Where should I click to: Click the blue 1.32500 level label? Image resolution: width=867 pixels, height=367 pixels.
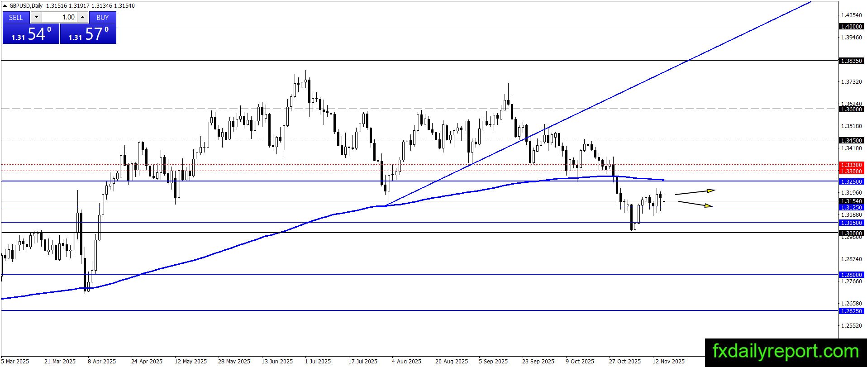click(851, 181)
